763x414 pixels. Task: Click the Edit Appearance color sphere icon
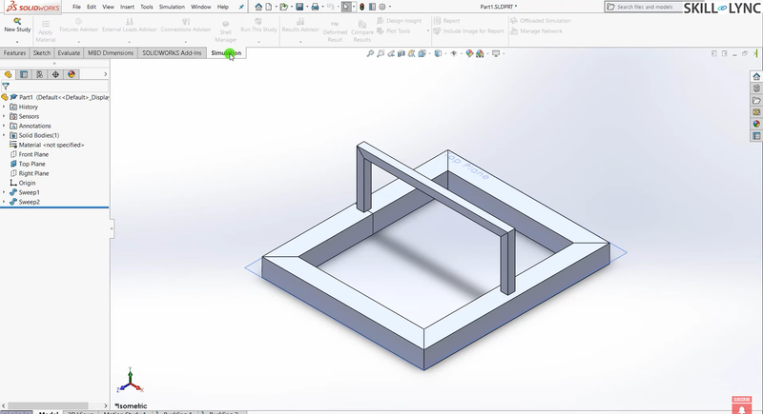click(x=470, y=53)
